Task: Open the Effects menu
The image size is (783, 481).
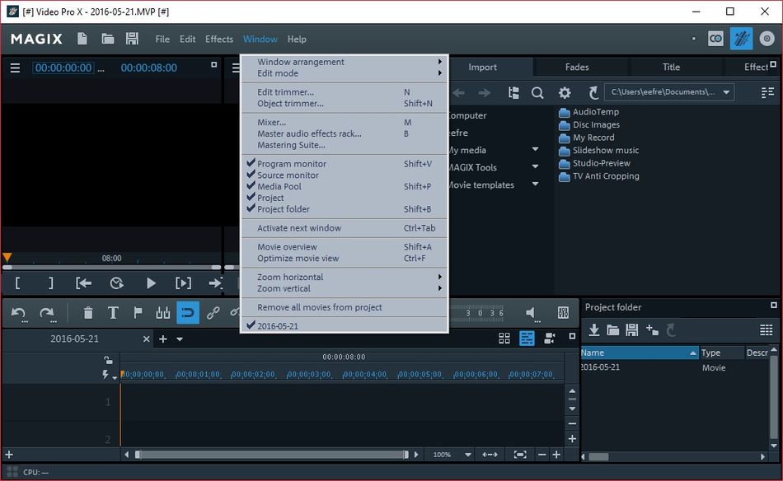Action: (219, 39)
